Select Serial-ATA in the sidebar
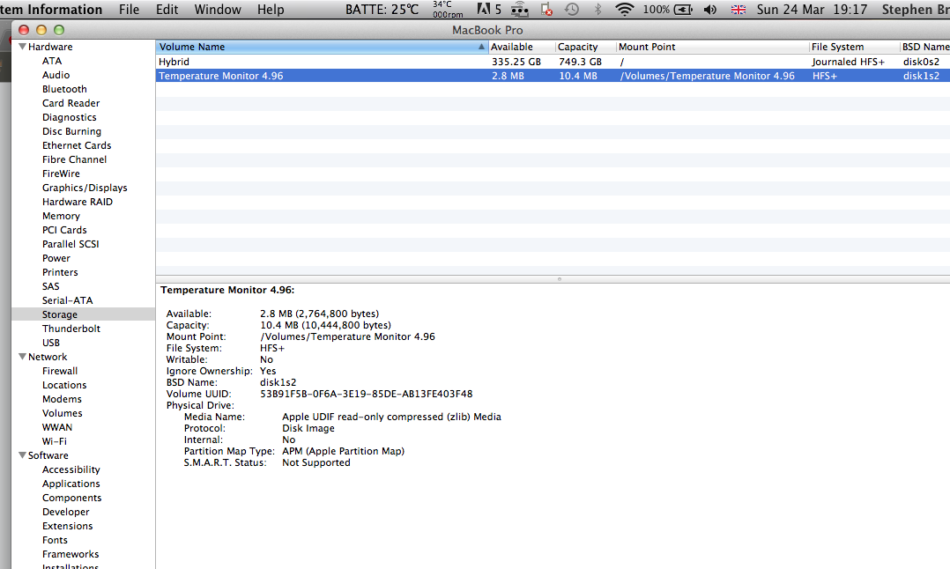The height and width of the screenshot is (569, 950). pyautogui.click(x=67, y=300)
